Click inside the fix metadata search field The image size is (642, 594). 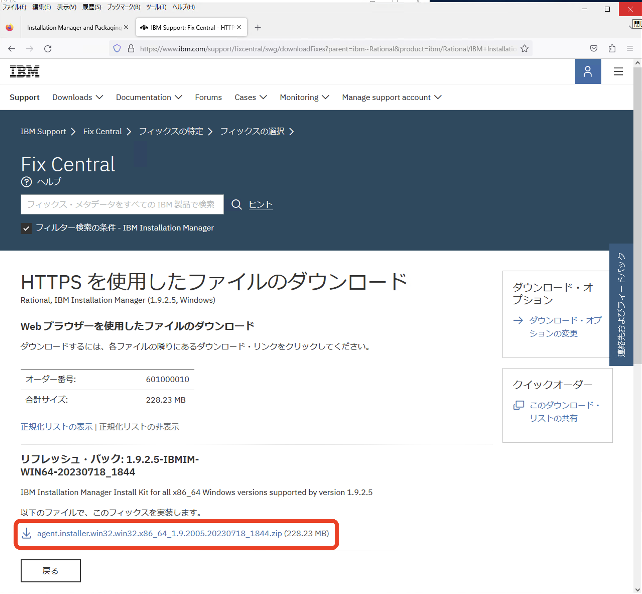[122, 205]
